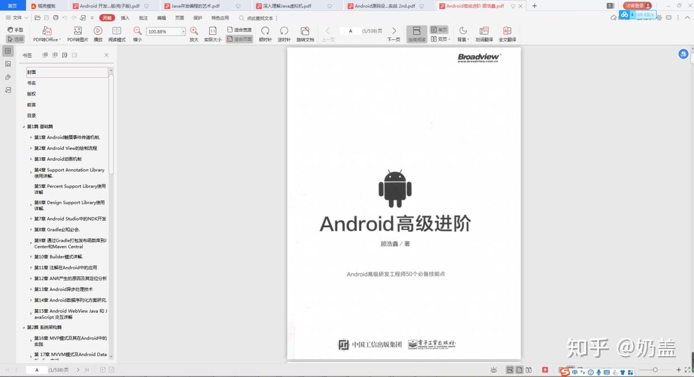Open the PDF转Office converter
Screen dimensions: 694x377
point(47,34)
